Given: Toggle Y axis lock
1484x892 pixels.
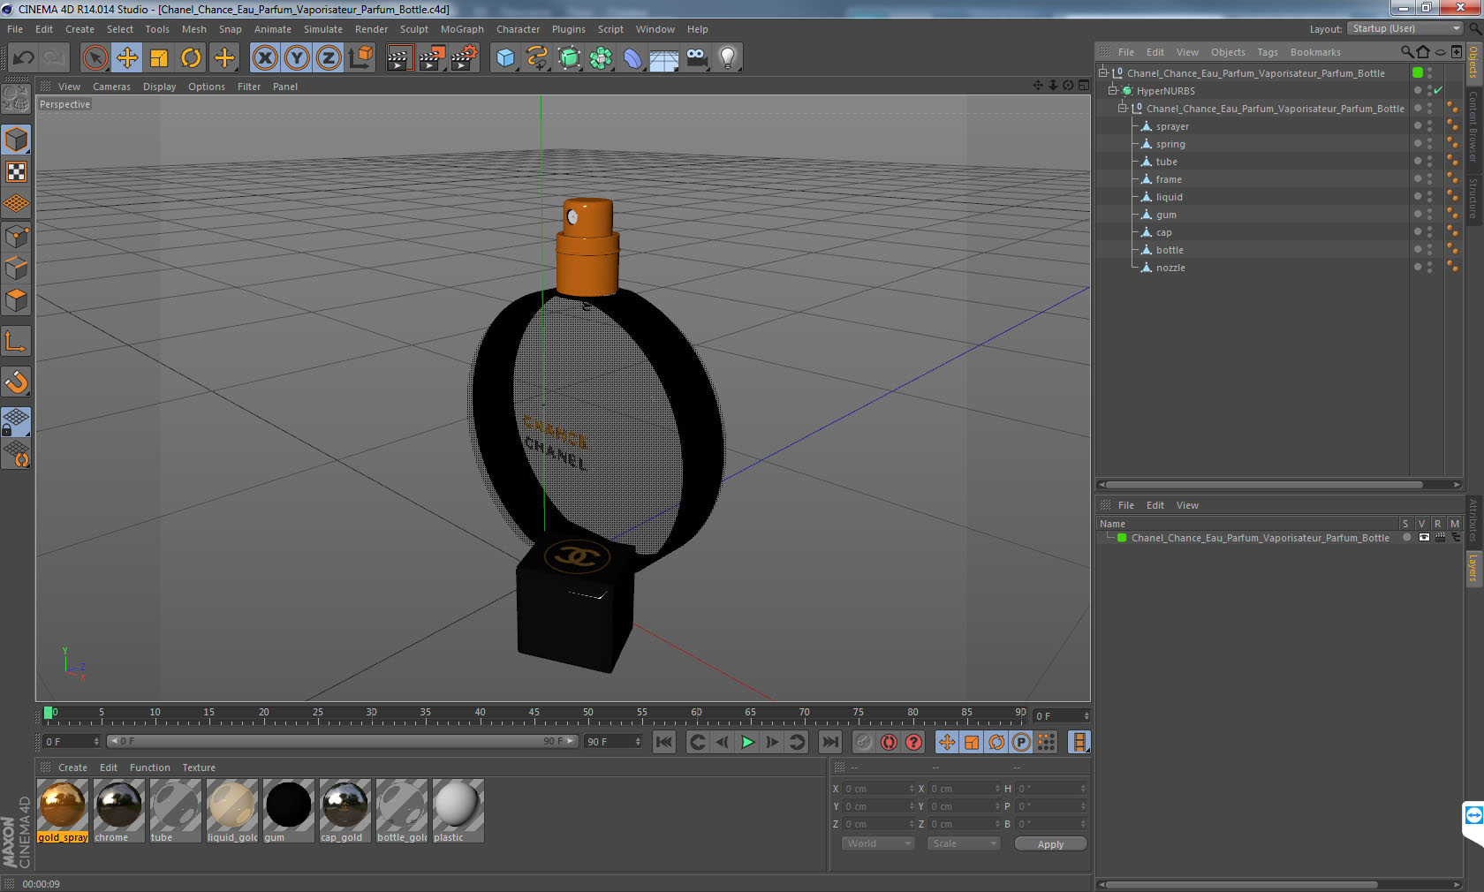Looking at the screenshot, I should point(297,58).
